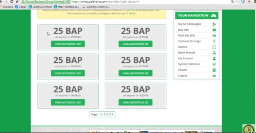Viewport: 256px width, 133px height.
Task: Click the browser forward arrow
Action: 6,2
